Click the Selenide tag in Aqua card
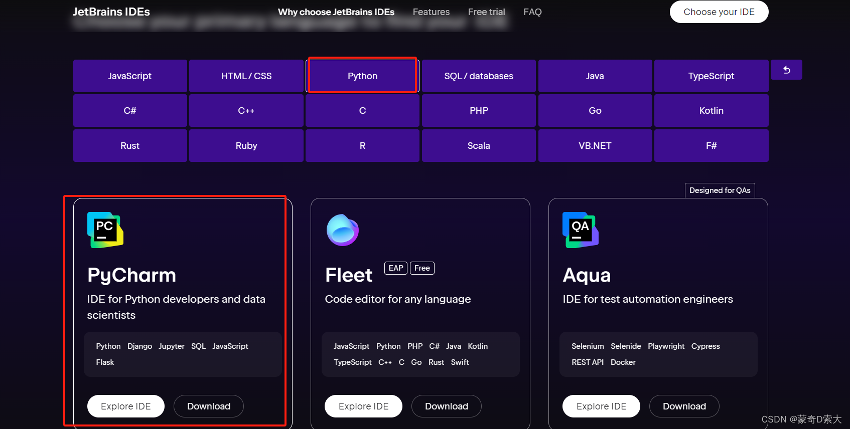 click(x=626, y=346)
